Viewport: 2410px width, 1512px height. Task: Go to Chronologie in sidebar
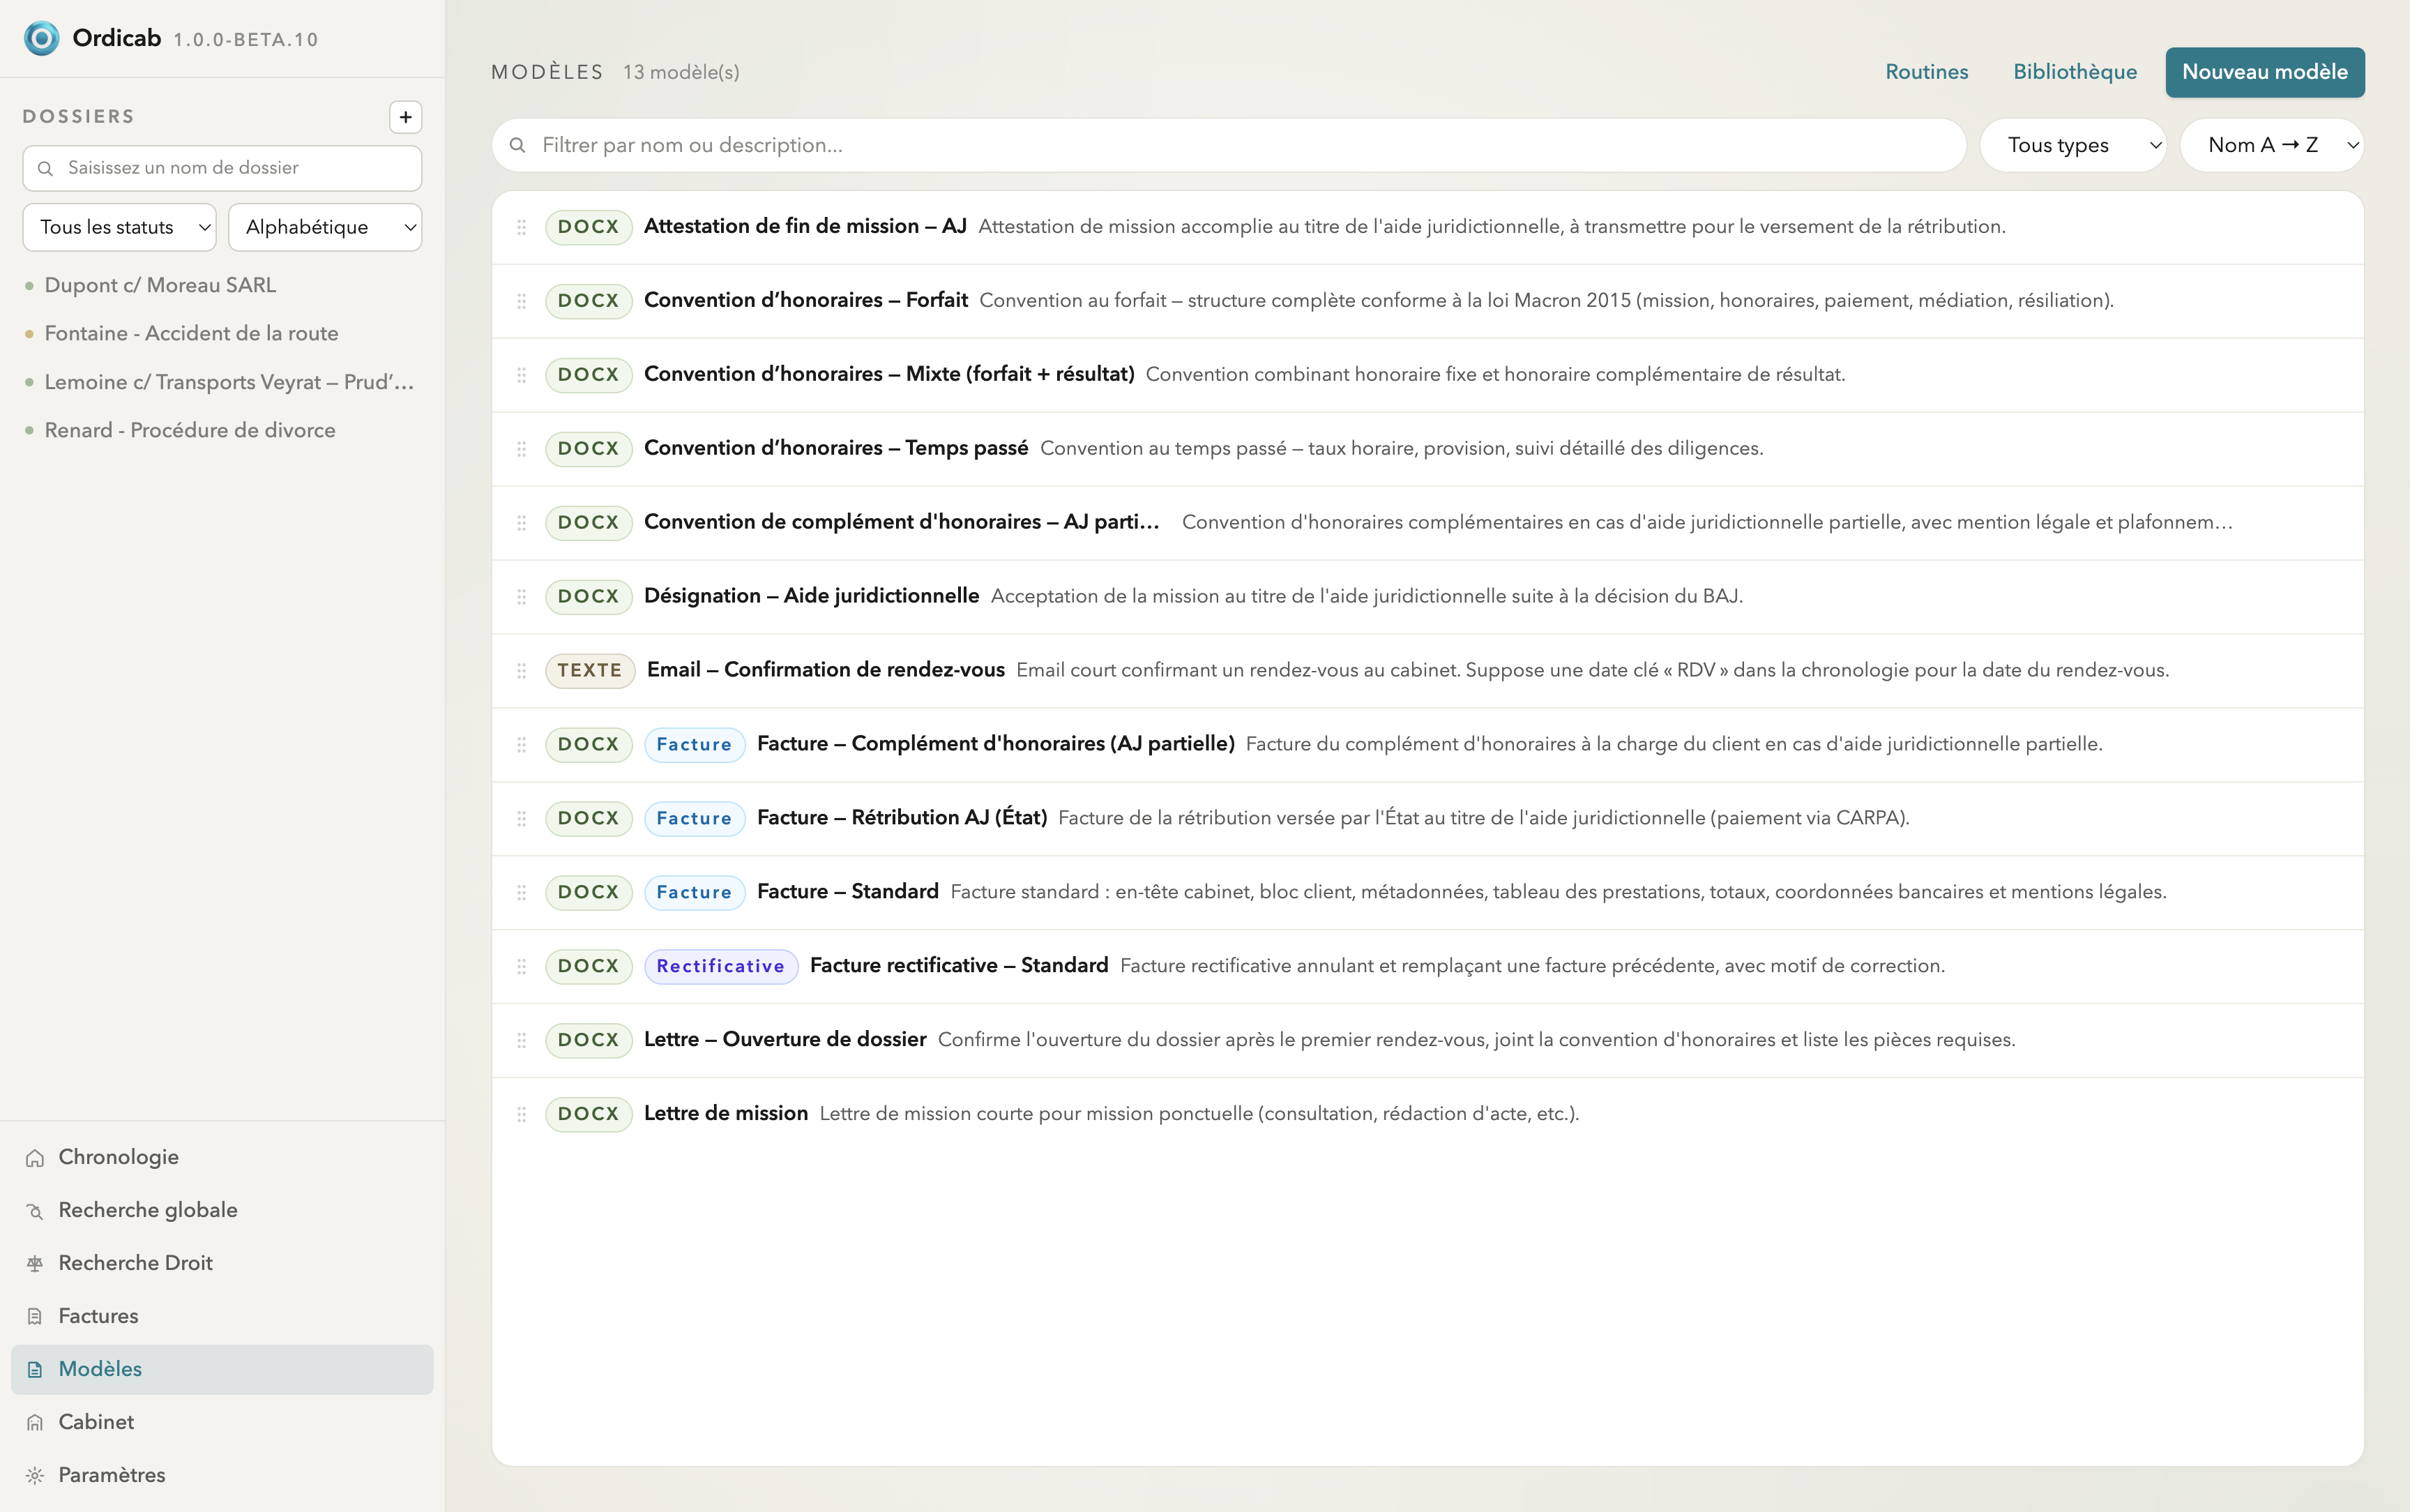222,1157
